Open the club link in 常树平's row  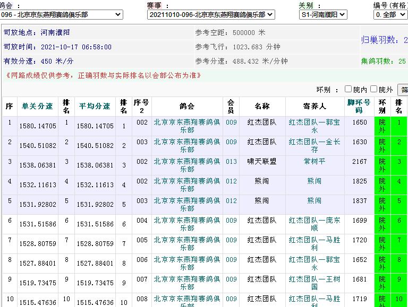(186, 165)
